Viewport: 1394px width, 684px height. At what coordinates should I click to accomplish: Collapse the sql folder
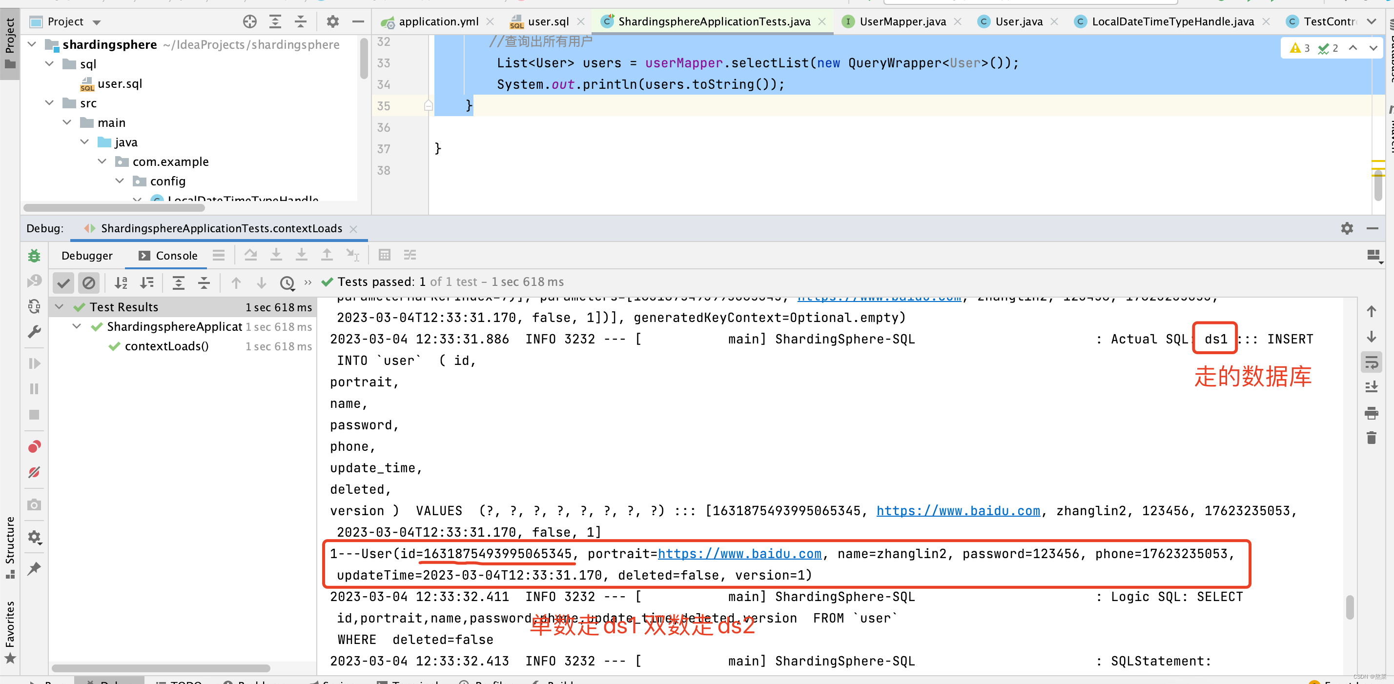click(x=50, y=64)
